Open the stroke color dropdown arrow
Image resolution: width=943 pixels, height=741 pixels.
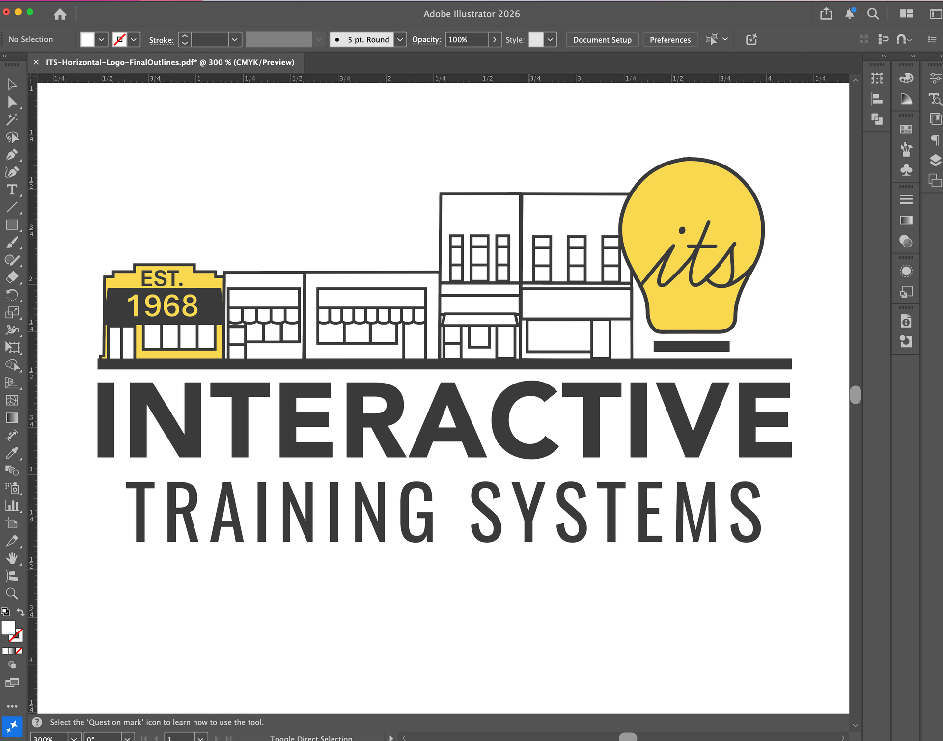(134, 39)
